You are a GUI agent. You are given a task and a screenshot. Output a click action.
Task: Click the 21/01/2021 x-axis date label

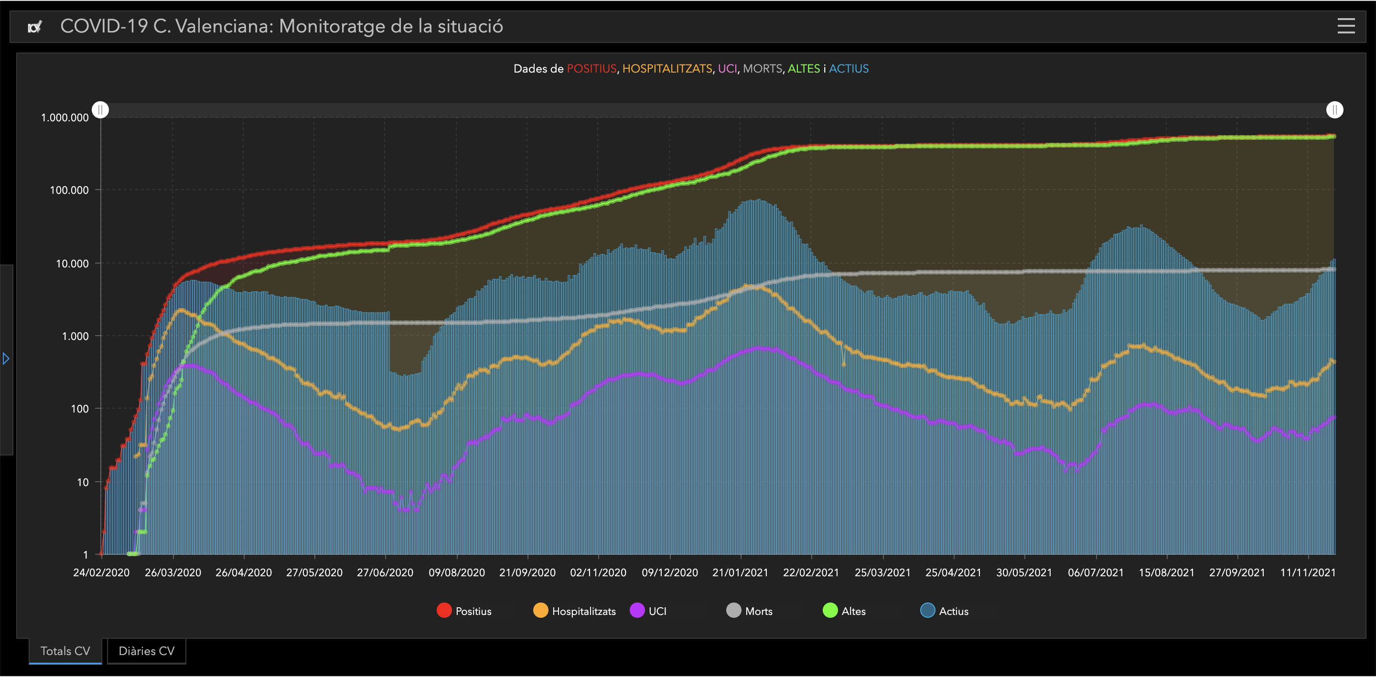(x=740, y=572)
